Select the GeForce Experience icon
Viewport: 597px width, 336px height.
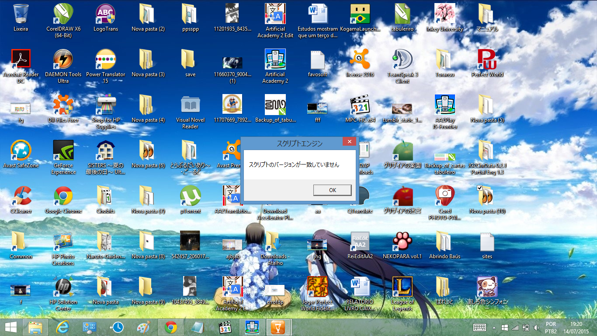[63, 157]
